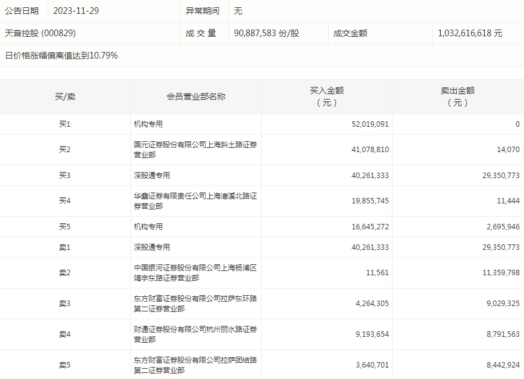Select the 卖3 row label

[x=65, y=304]
